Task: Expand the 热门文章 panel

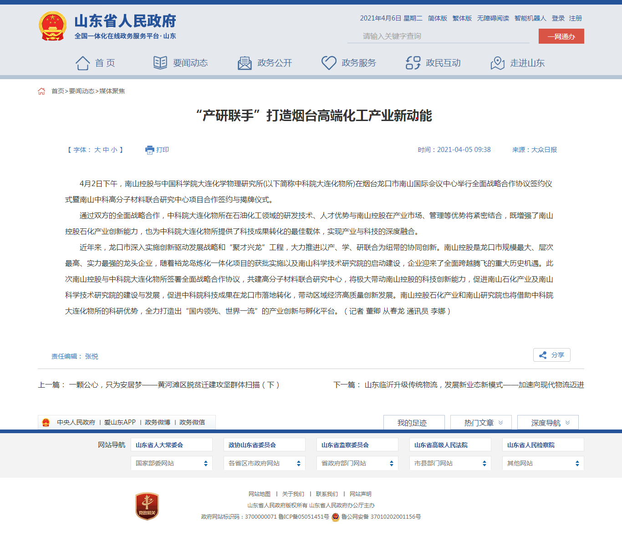Action: coord(481,423)
